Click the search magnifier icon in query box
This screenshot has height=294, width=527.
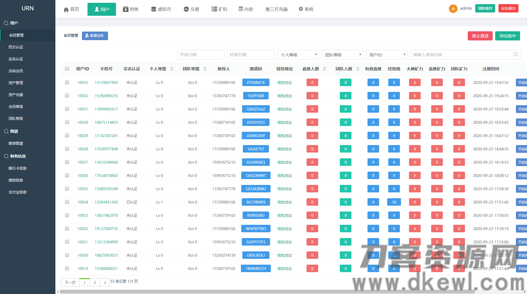coord(516,55)
